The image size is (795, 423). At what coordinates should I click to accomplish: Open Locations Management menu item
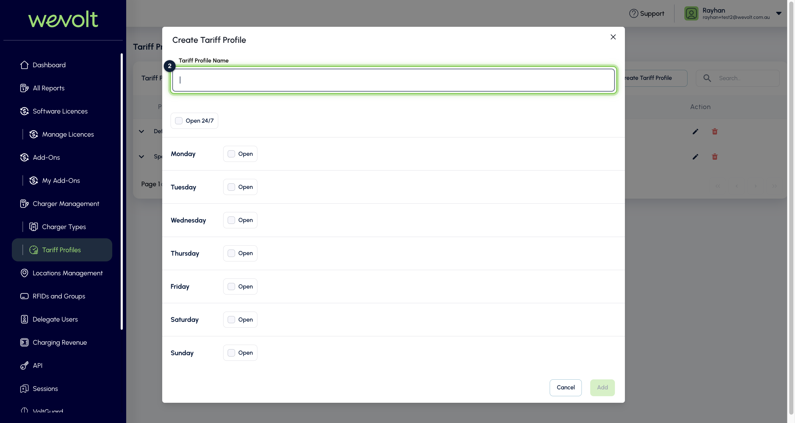click(x=62, y=273)
